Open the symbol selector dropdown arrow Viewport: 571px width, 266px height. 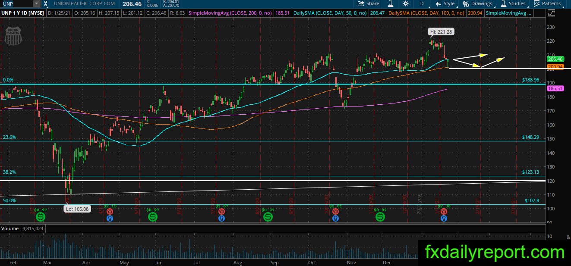37,3
